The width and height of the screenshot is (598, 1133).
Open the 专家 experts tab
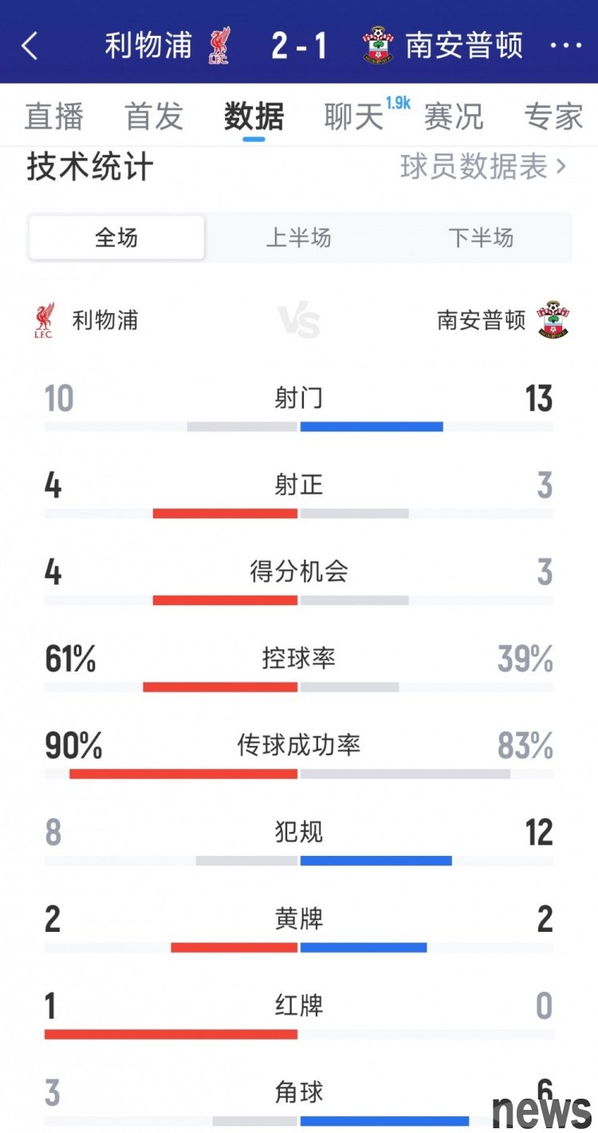coord(553,117)
